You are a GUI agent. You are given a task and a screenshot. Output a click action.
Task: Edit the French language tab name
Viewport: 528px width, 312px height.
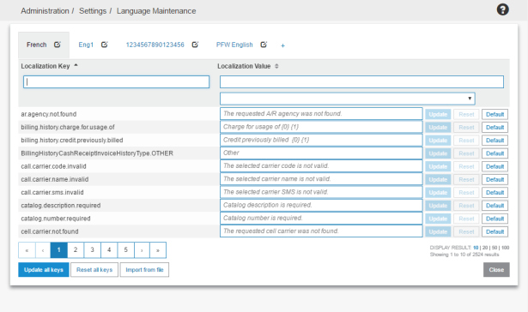tap(58, 45)
